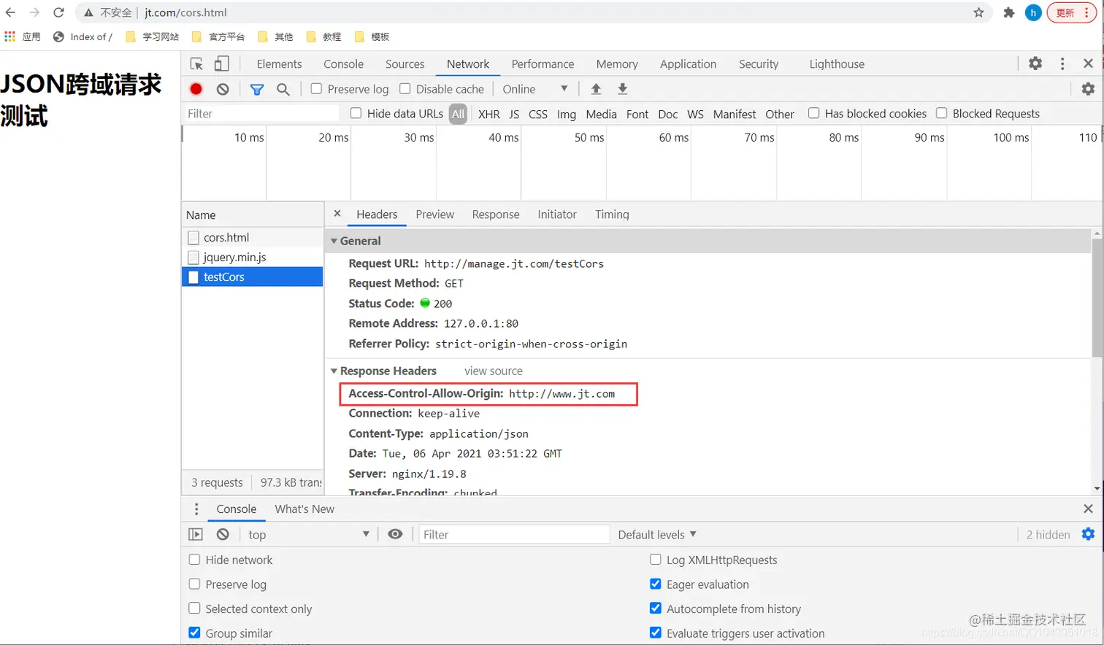Open DevTools customize three-dot menu
Viewport: 1104px width, 645px height.
[x=1062, y=63]
